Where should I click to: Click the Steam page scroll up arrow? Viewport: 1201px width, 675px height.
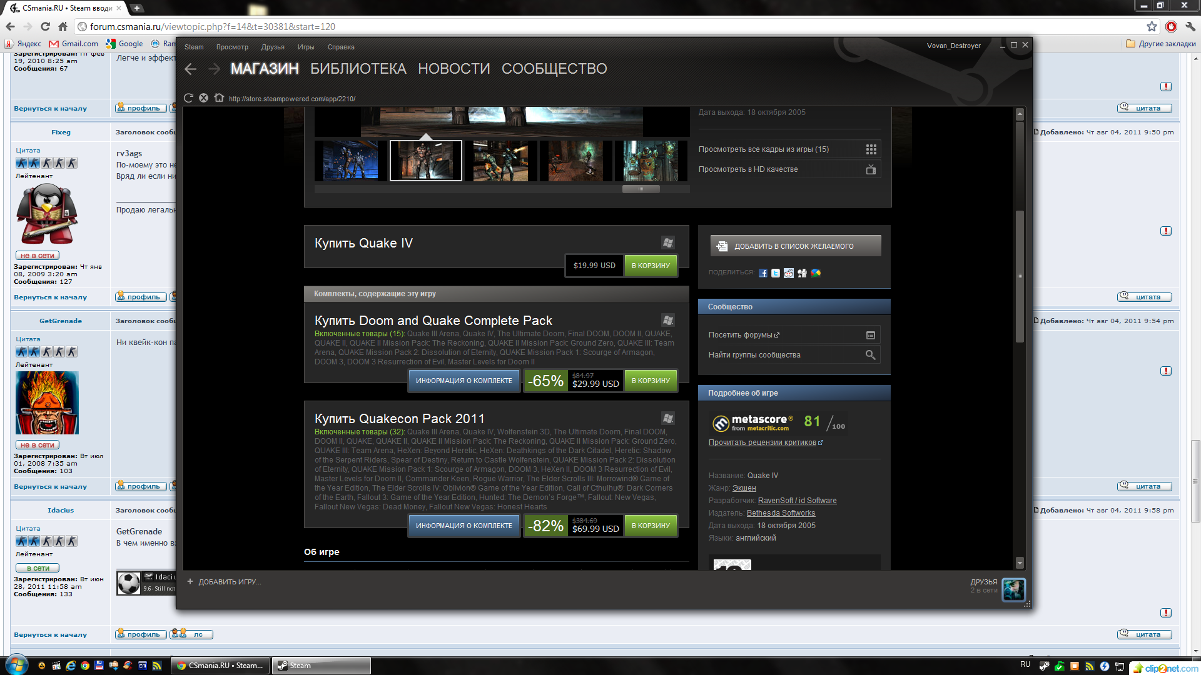(x=1020, y=114)
